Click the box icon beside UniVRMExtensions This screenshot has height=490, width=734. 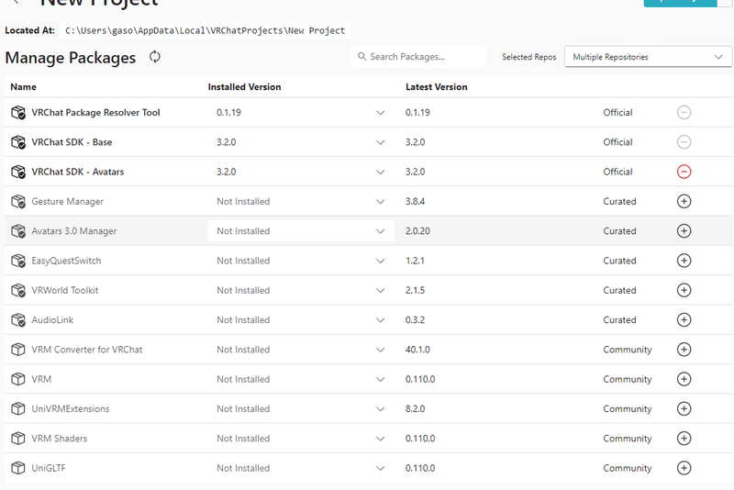pos(18,408)
